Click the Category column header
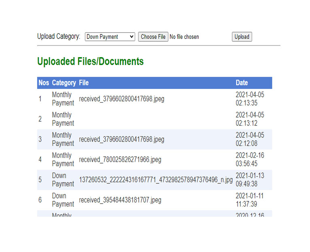The image size is (310, 252). click(64, 83)
